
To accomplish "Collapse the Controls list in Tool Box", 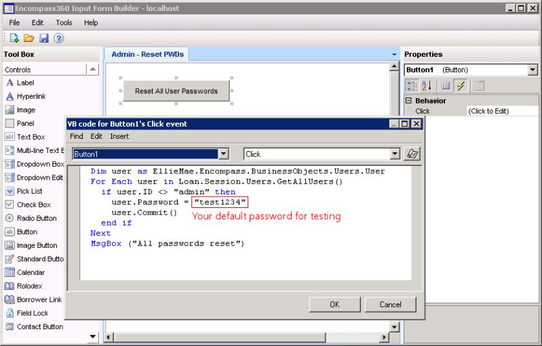I will pyautogui.click(x=92, y=69).
